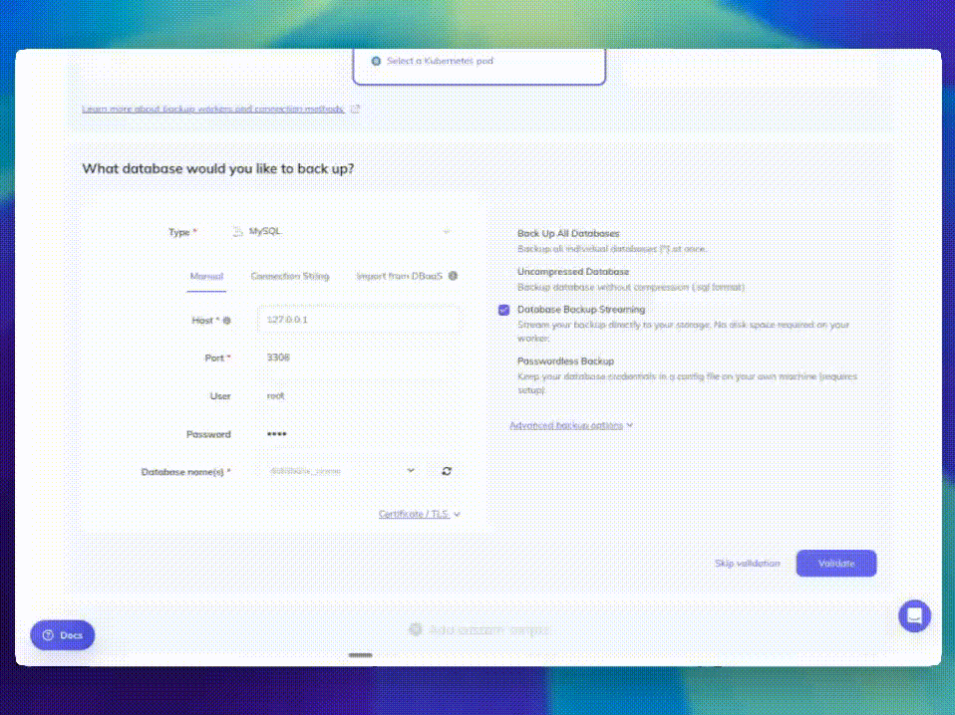Click the Host field help icon
The height and width of the screenshot is (715, 955).
(227, 321)
